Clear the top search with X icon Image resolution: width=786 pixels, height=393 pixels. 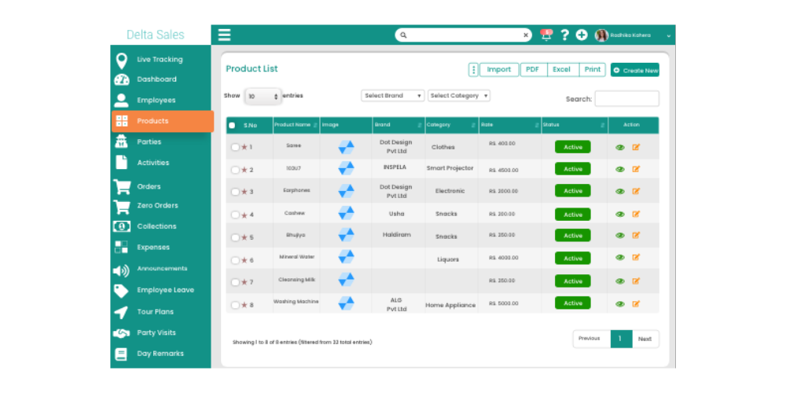click(526, 35)
